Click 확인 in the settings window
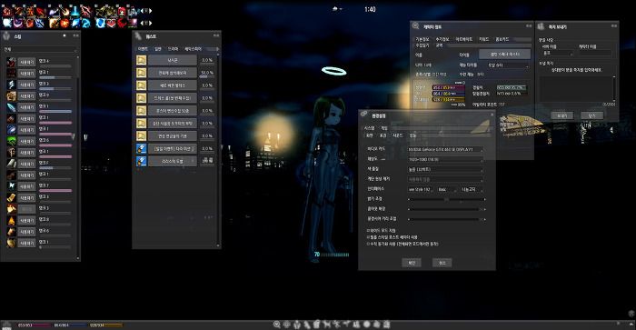636x330 pixels. click(412, 263)
